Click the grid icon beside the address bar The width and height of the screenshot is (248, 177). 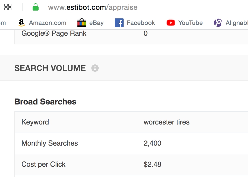pos(8,7)
